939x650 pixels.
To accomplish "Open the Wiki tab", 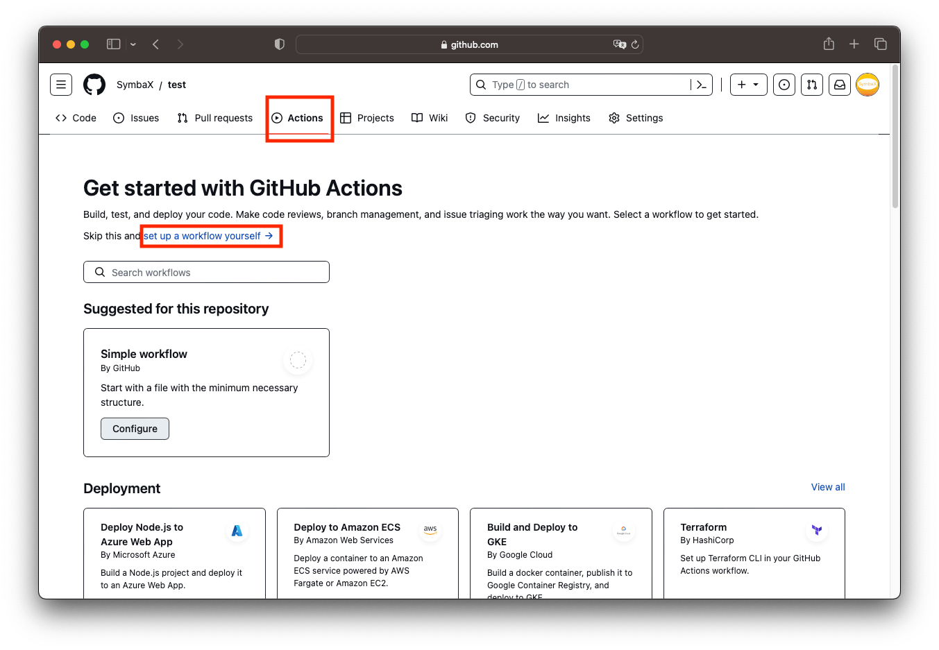I will [430, 118].
